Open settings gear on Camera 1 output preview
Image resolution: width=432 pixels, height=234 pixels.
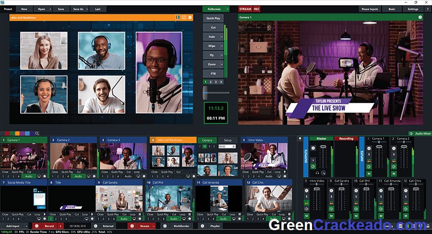pyautogui.click(x=420, y=17)
